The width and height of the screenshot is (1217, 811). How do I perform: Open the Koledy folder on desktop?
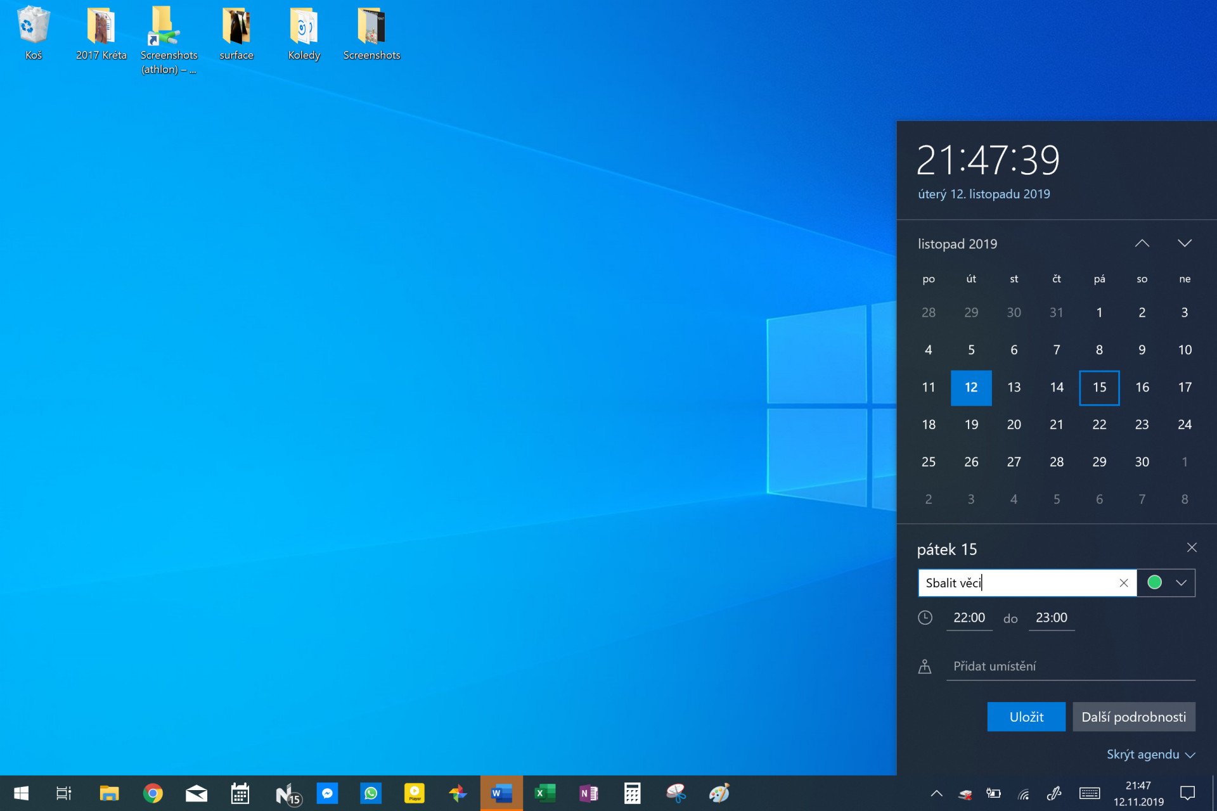[x=304, y=33]
